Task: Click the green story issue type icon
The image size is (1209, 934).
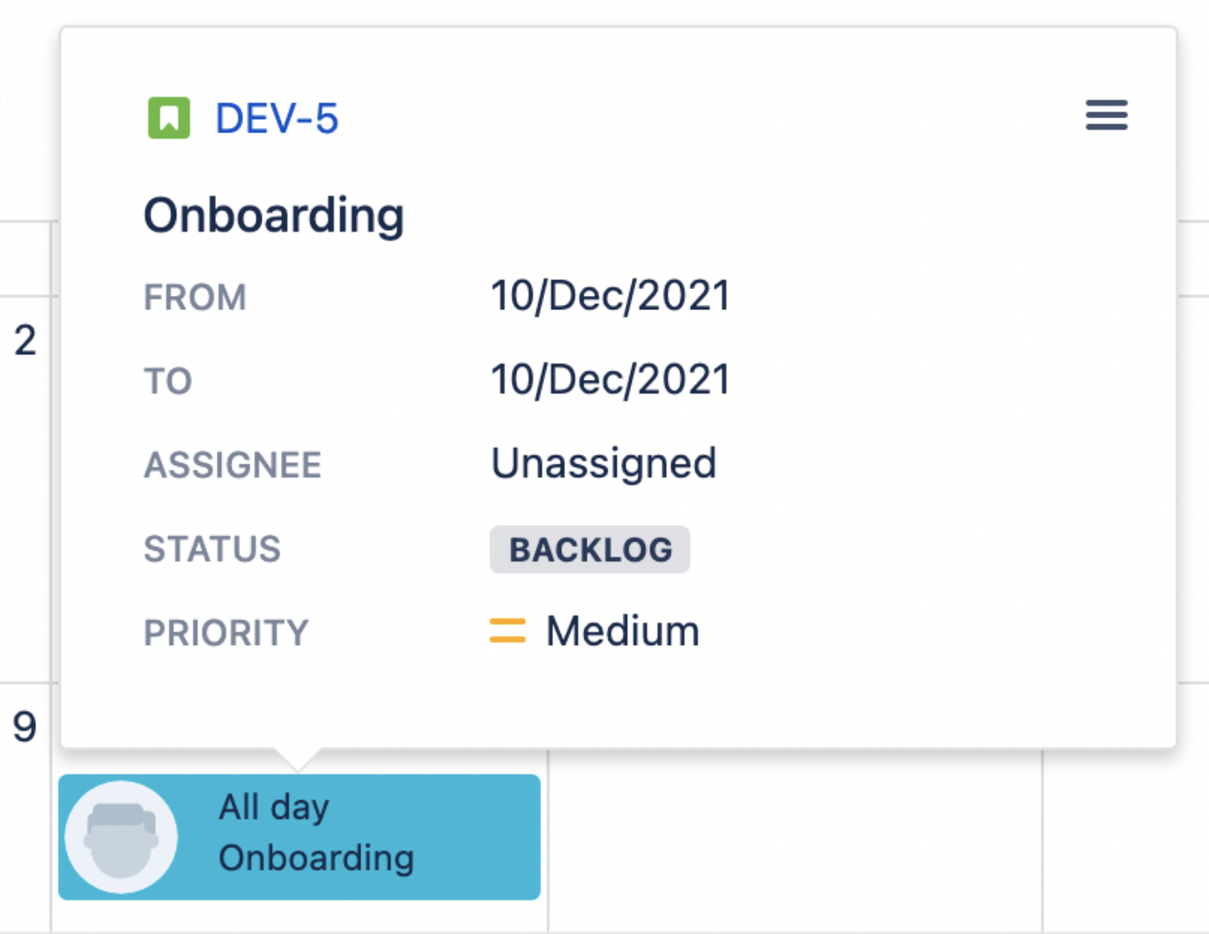Action: pos(168,118)
